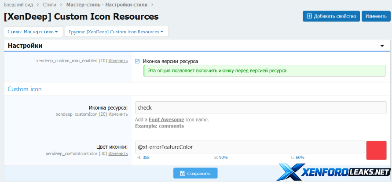Focus the Иконка ресурса text field

[260, 108]
